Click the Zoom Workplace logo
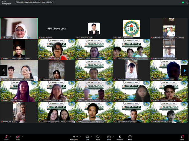This screenshot has width=189, height=141. point(6,2)
